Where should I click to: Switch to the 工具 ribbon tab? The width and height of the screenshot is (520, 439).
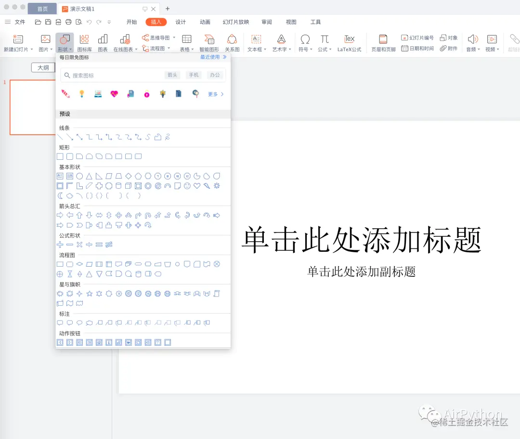[x=315, y=22]
